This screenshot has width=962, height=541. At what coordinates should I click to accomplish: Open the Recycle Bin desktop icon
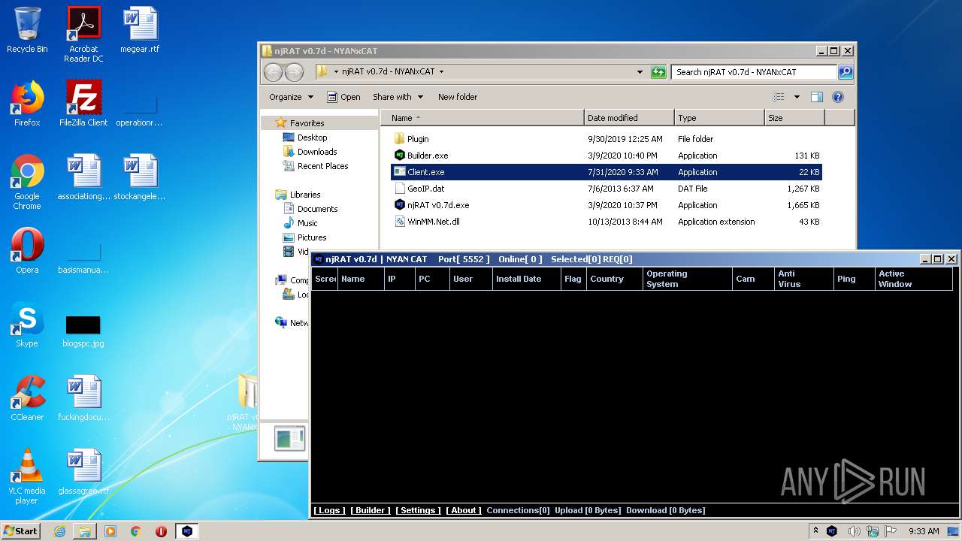pos(27,31)
